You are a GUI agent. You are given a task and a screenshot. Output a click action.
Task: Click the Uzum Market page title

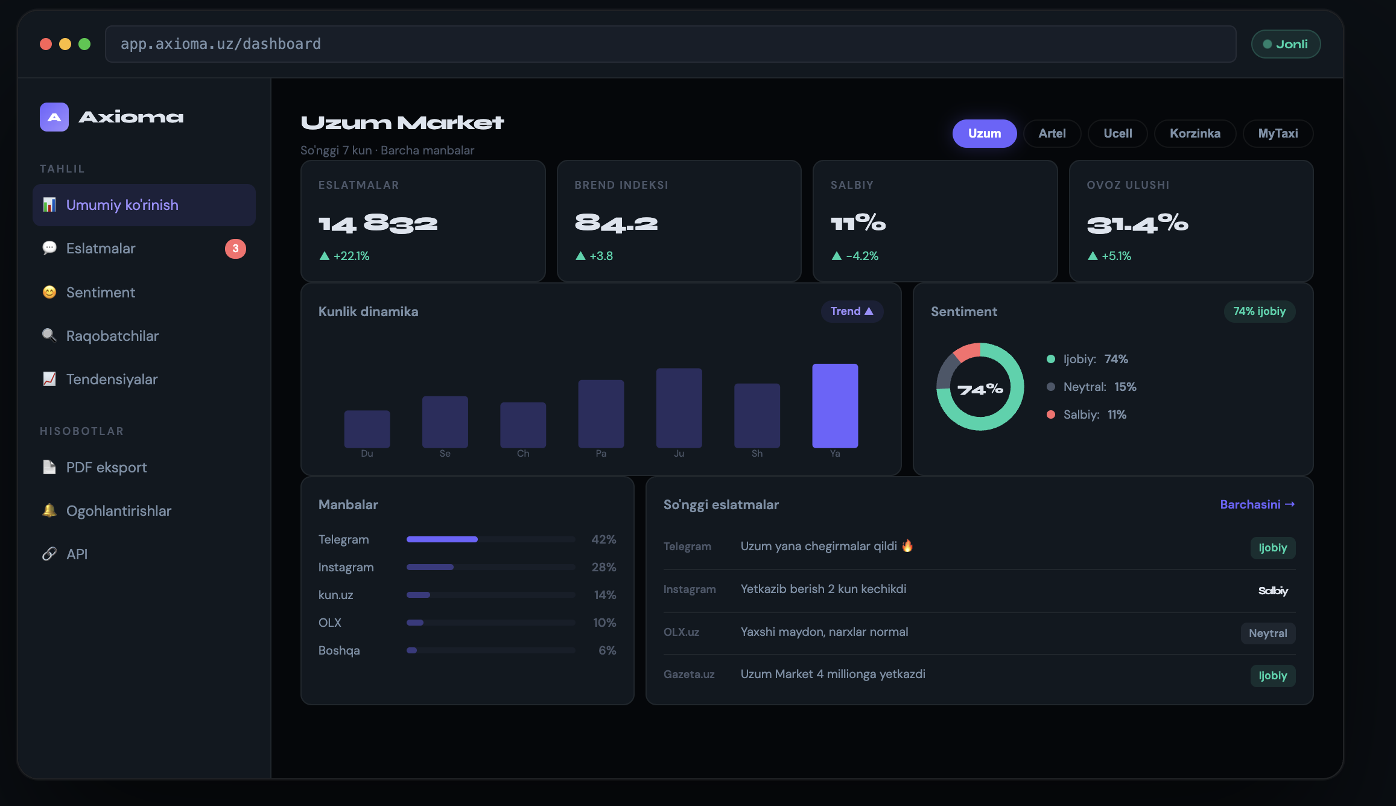pyautogui.click(x=402, y=123)
